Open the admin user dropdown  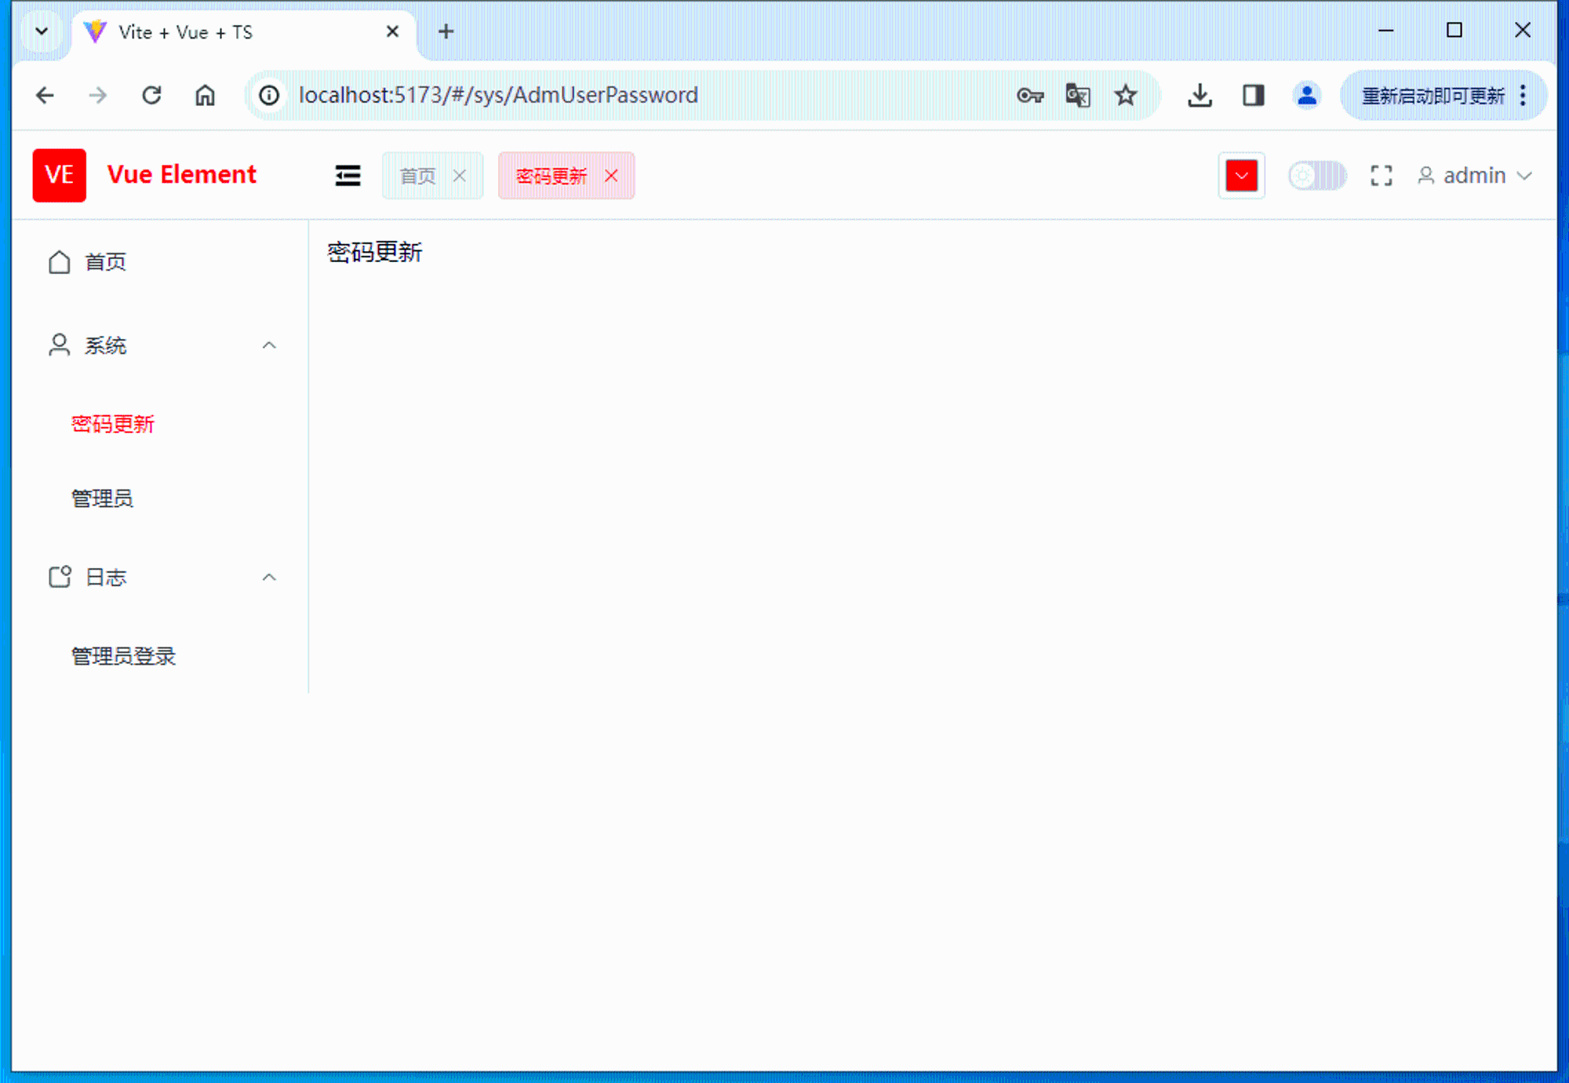point(1474,175)
